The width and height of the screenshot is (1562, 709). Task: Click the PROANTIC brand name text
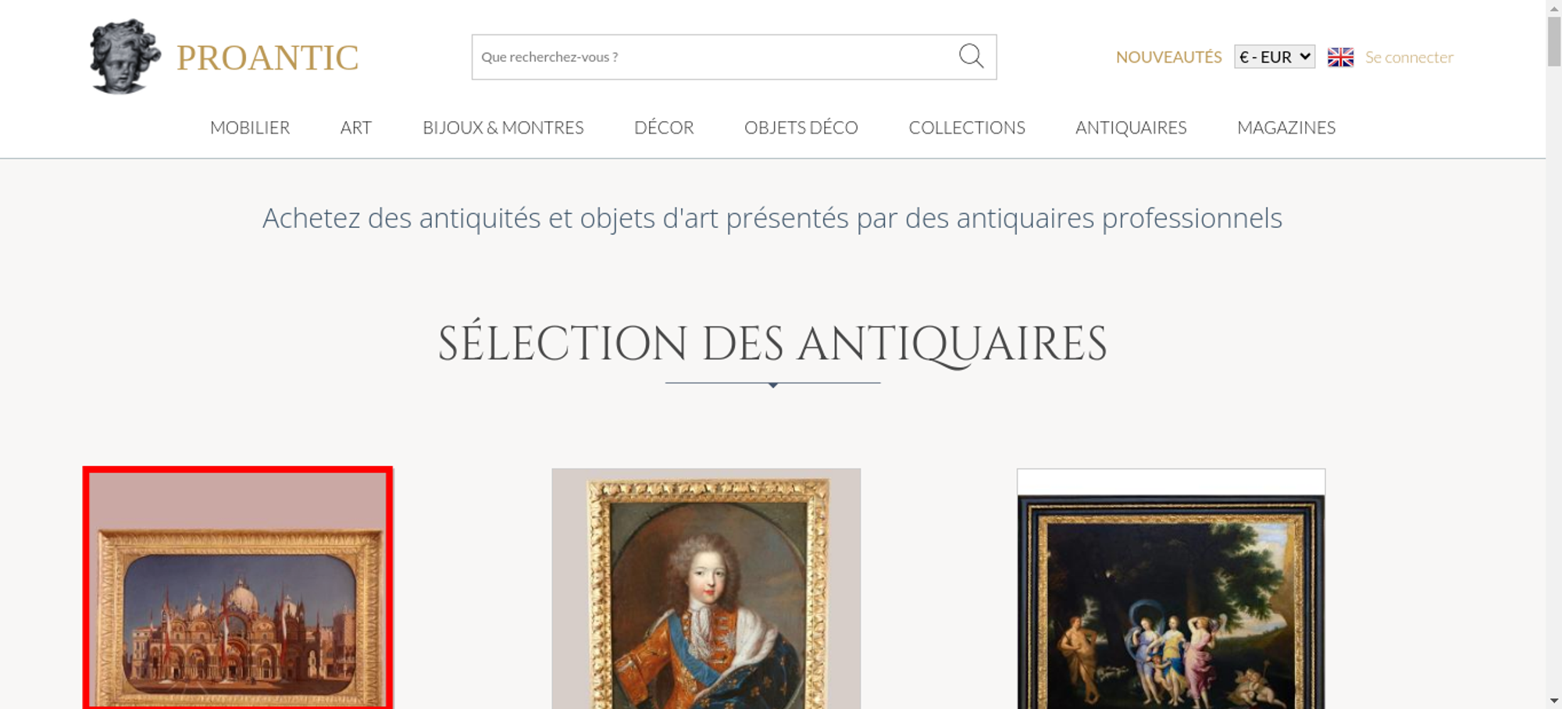tap(268, 58)
